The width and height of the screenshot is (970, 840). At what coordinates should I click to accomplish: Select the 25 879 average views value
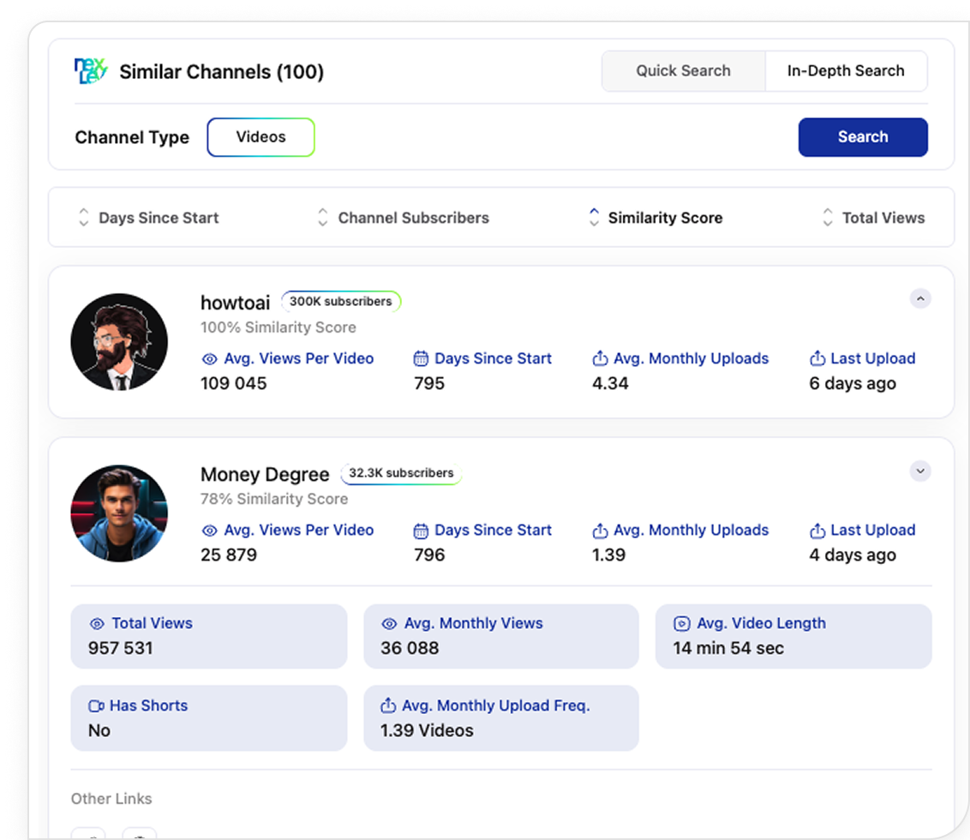[x=229, y=555]
